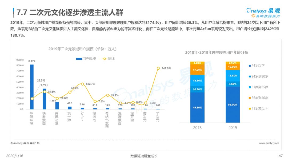Click the 2018 axis label
The height and width of the screenshot is (162, 288).
pyautogui.click(x=197, y=128)
